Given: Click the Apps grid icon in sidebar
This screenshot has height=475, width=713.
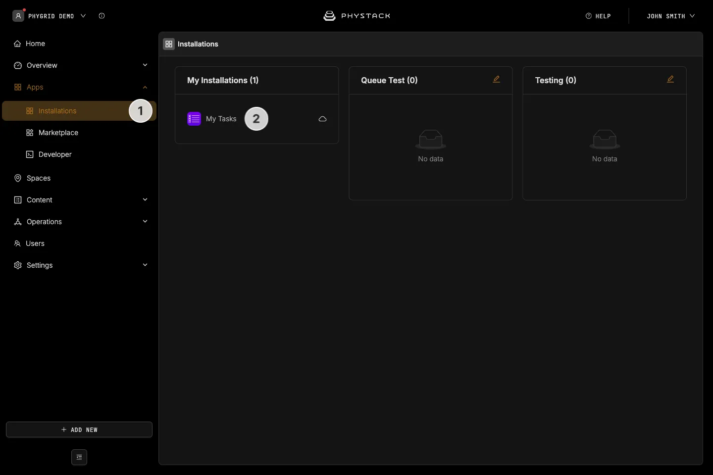Looking at the screenshot, I should 18,87.
